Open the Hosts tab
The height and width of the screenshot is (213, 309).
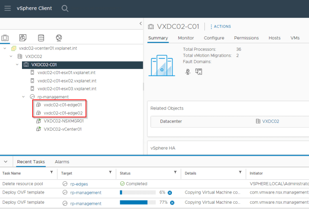click(275, 38)
